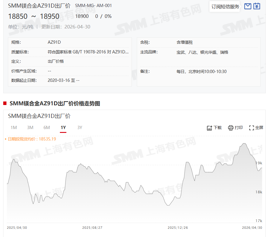
Task: Click the 订阅短信服务 button
Action: pos(225,6)
